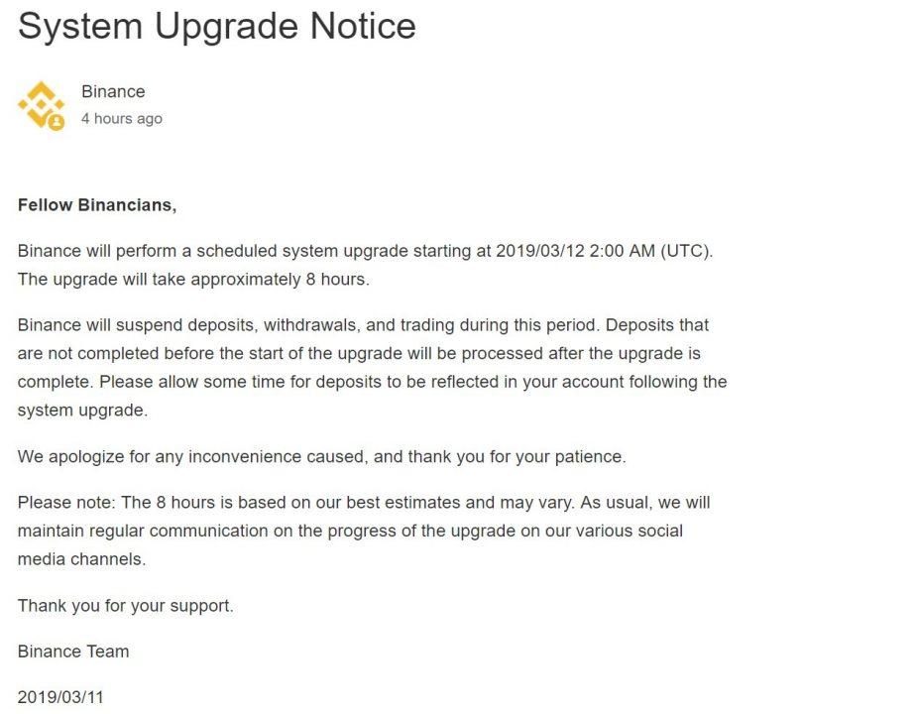Click the 'We apologize for any inconvenience' sentence
The image size is (919, 714).
pos(322,456)
